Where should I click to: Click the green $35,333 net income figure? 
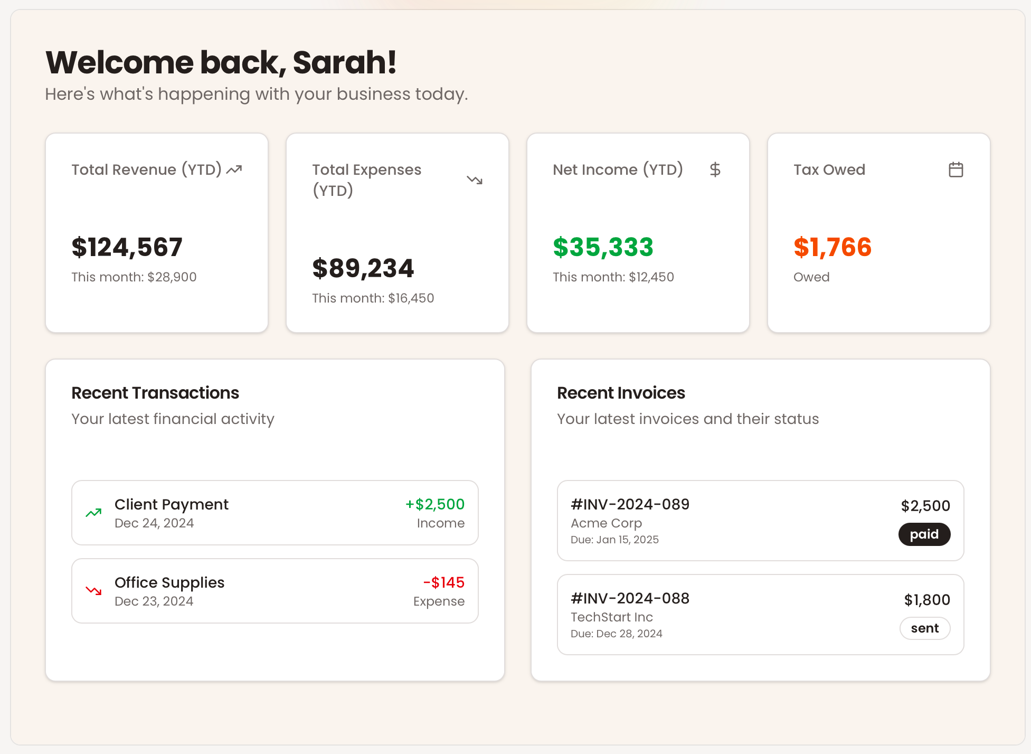click(x=603, y=247)
